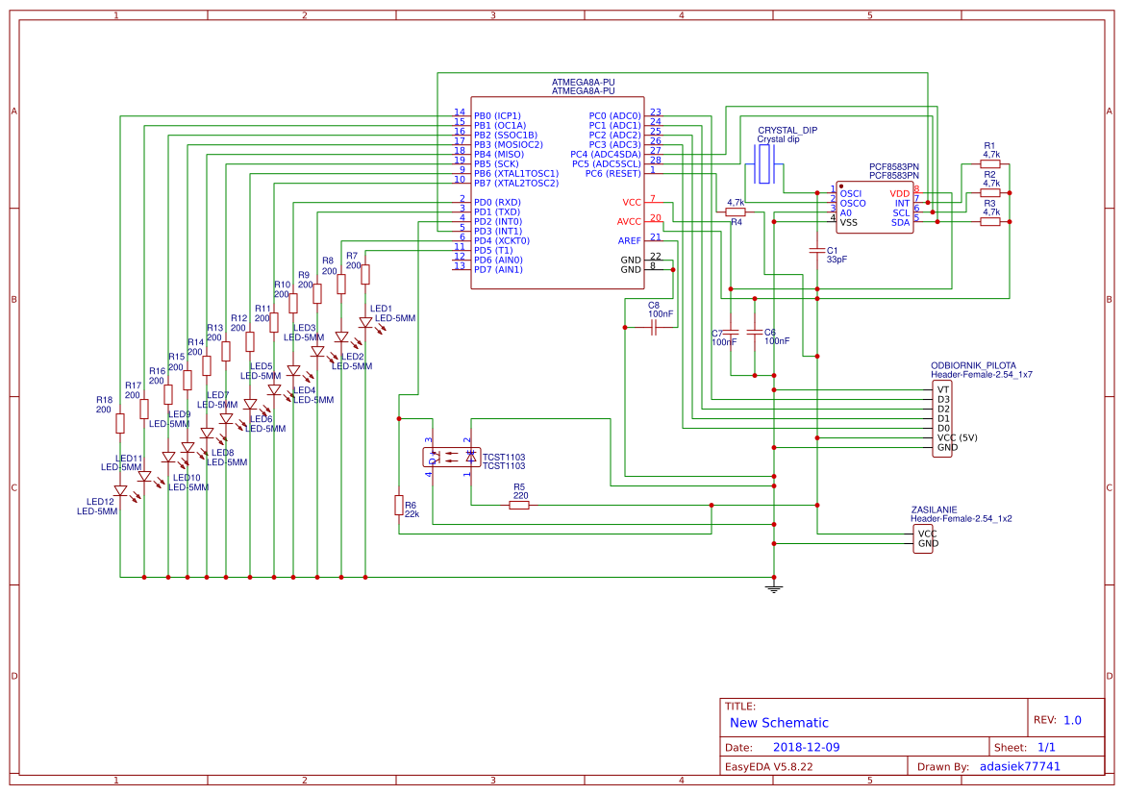Screen dimensions: 1124x795
Task: Click the 'New Schematic' title text
Action: coord(779,723)
